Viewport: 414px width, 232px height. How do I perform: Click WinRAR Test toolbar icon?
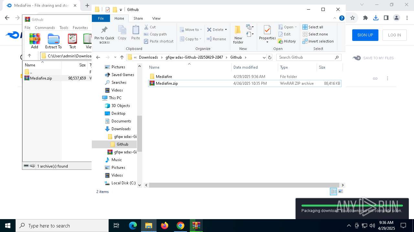pos(72,41)
